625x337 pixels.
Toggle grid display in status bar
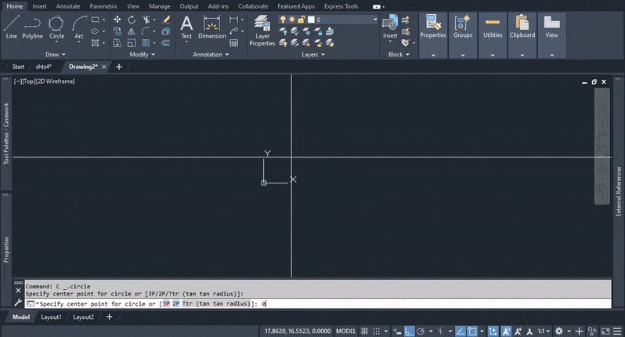pos(364,331)
